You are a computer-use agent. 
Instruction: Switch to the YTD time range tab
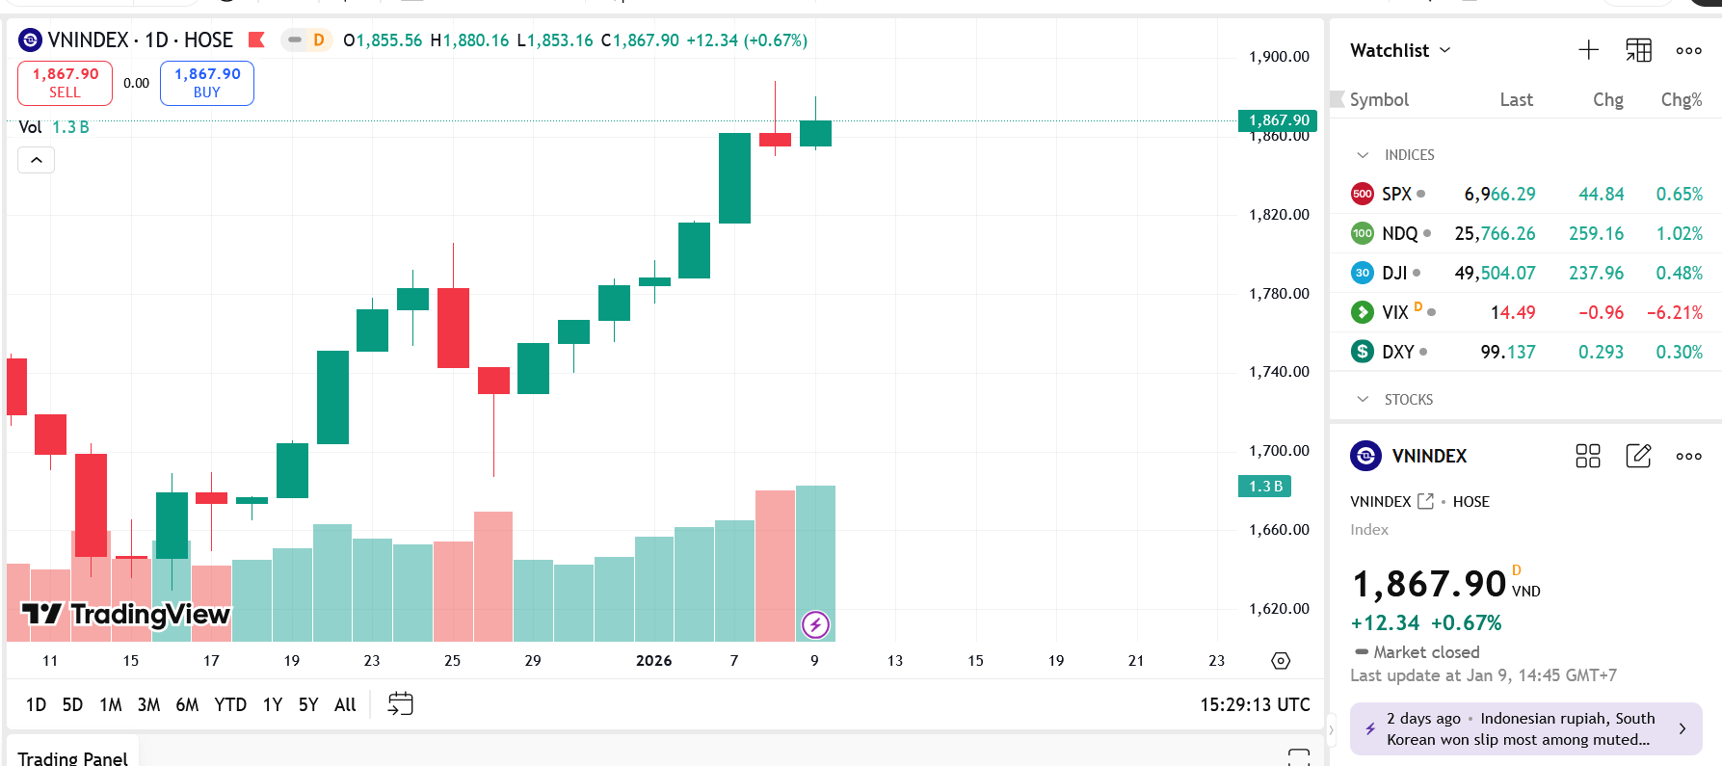pyautogui.click(x=230, y=704)
